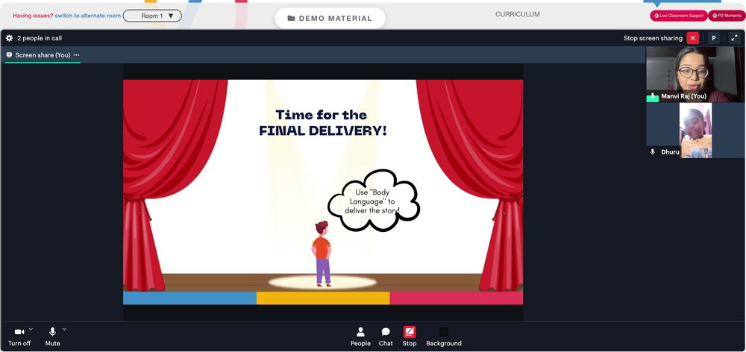Turn off the camera
This screenshot has height=352, width=746.
19,337
